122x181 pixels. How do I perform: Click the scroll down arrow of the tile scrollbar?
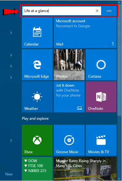[x=119, y=179]
